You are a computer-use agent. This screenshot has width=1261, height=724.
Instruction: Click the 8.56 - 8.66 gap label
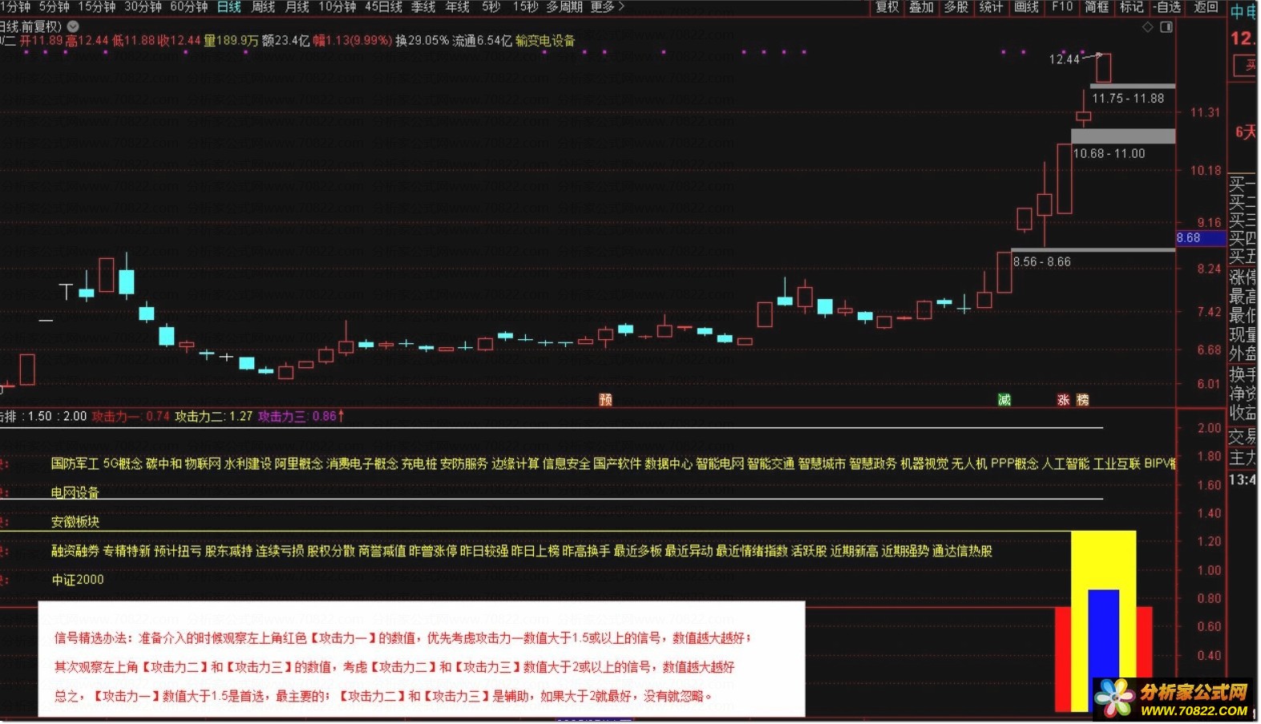pyautogui.click(x=1042, y=262)
